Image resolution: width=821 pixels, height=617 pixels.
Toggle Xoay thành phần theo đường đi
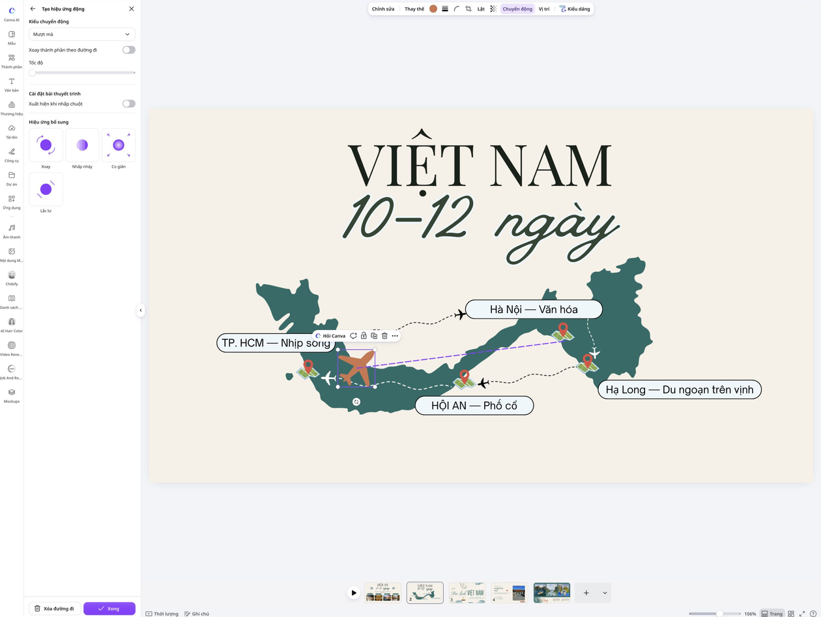pos(129,50)
